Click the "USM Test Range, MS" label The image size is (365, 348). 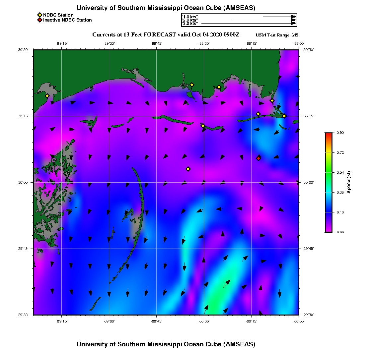tap(277, 35)
